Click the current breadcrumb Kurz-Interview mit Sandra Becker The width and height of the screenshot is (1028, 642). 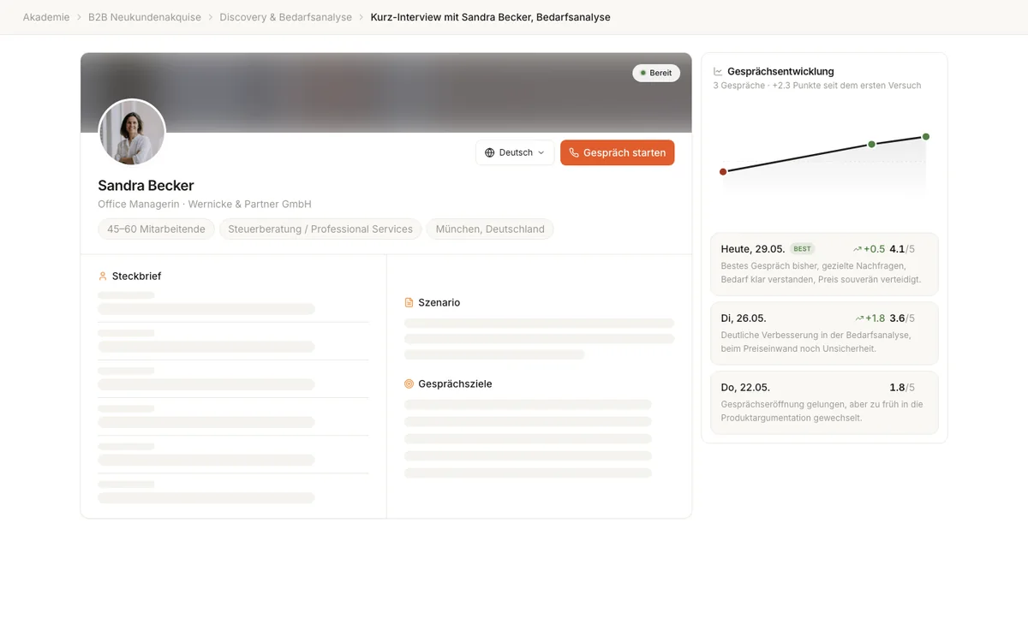490,17
